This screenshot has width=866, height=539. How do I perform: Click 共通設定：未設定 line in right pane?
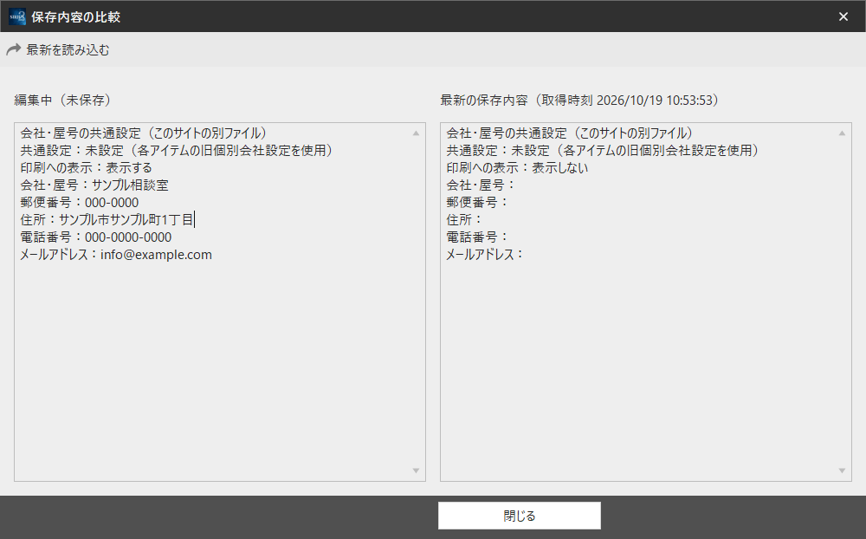click(x=603, y=151)
